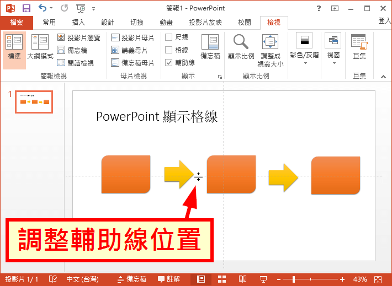Viewport: 392px width, 286px height.
Task: Open PowerPoint Help question mark
Action: pos(319,8)
